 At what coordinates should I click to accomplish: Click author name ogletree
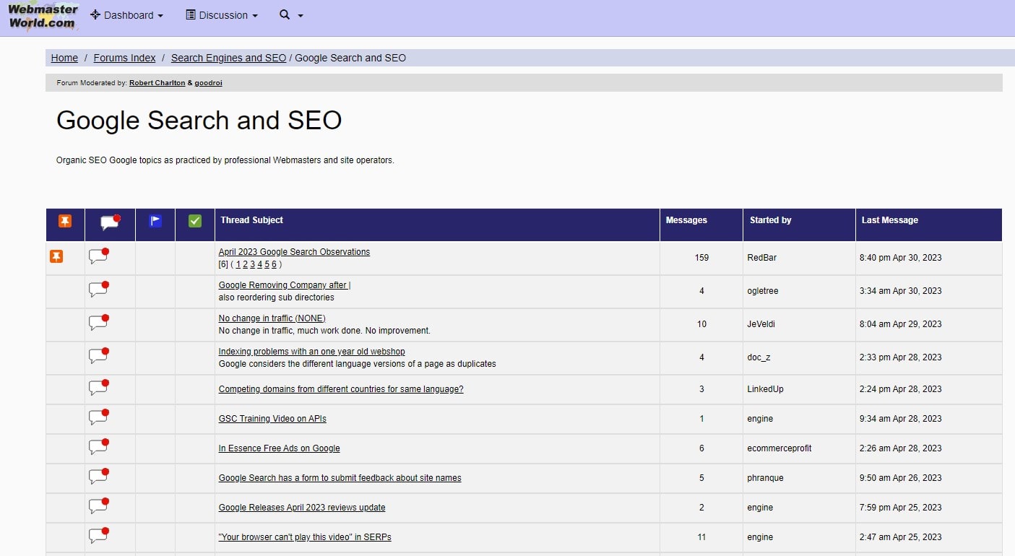click(x=763, y=291)
